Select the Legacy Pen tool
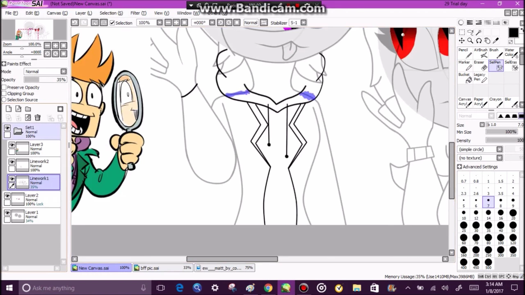525x295 pixels. pyautogui.click(x=480, y=78)
